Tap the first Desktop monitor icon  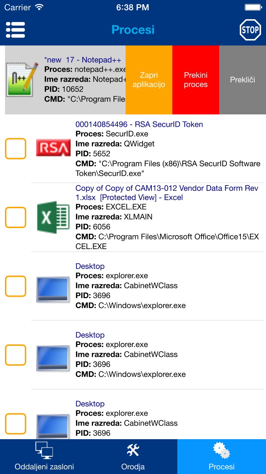(53, 286)
